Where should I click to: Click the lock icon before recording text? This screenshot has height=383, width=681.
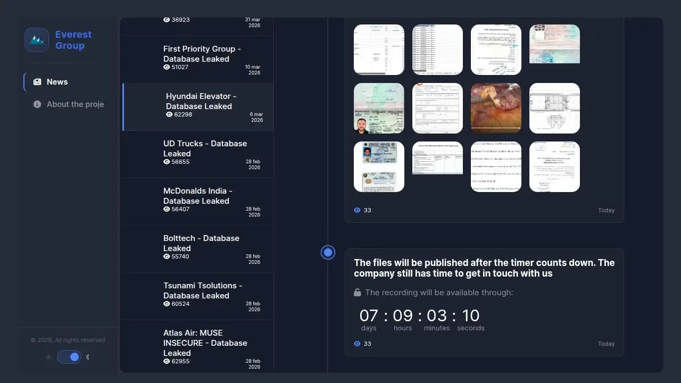click(358, 293)
